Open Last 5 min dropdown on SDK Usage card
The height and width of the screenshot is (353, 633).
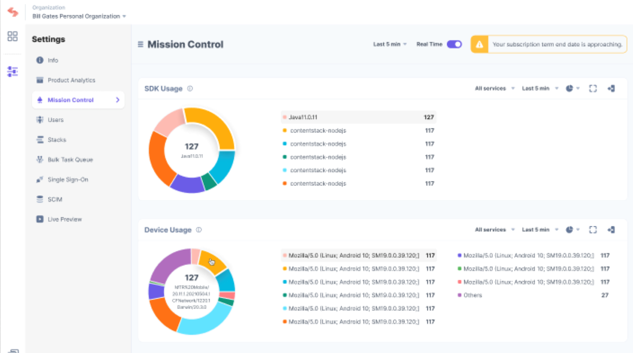(x=540, y=89)
